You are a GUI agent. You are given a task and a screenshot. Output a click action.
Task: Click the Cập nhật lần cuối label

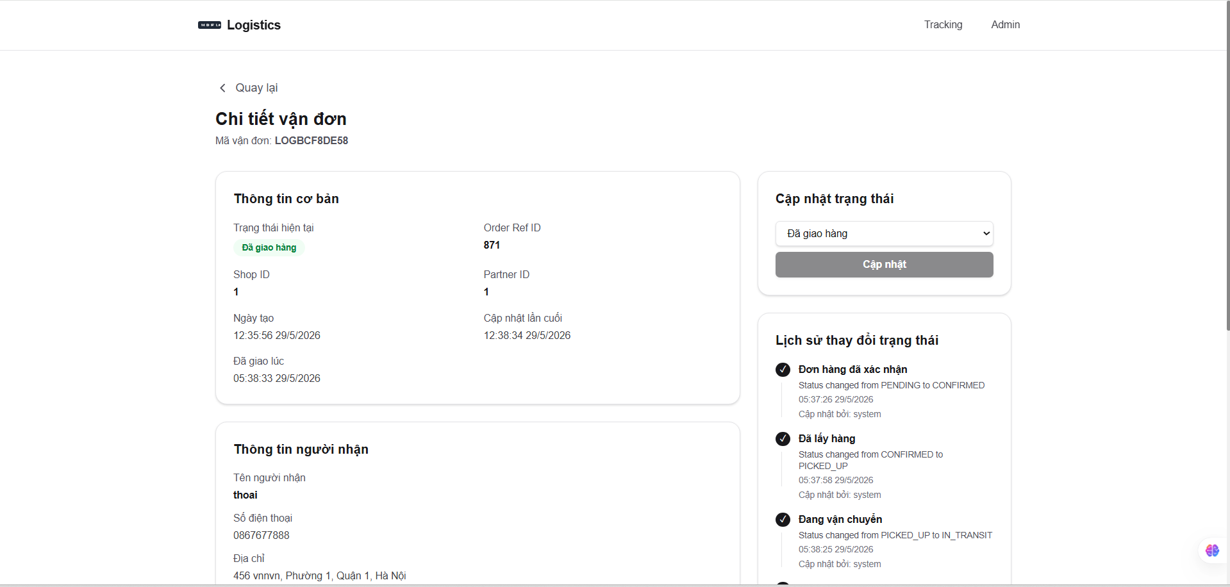pos(523,318)
